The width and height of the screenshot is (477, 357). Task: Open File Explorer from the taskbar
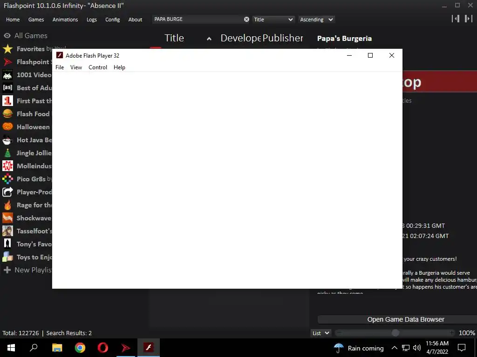pyautogui.click(x=57, y=348)
